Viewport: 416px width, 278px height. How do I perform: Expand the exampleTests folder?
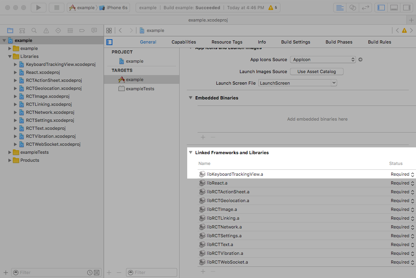pos(10,153)
